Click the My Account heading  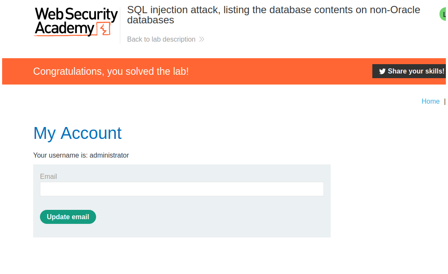(77, 133)
